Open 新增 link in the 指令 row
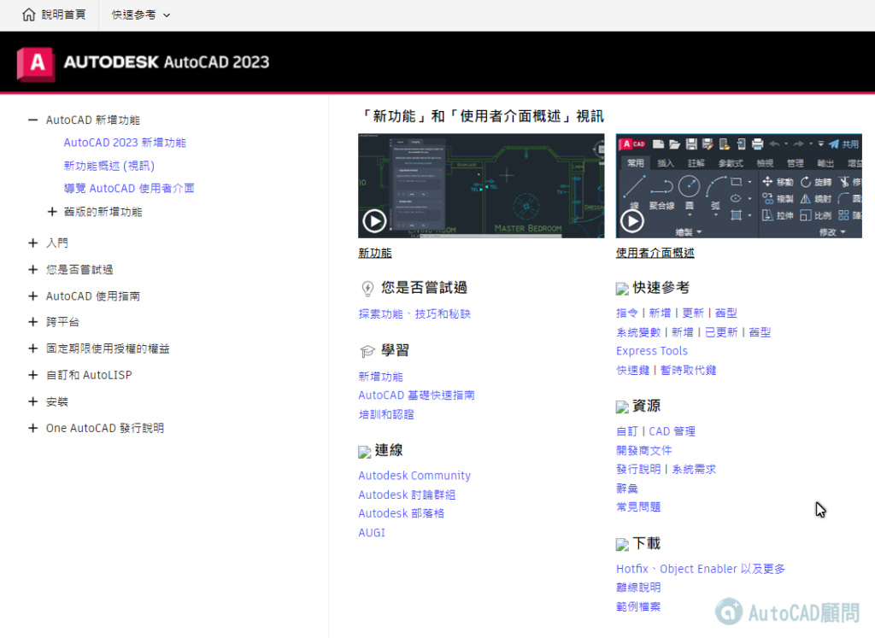This screenshot has height=638, width=875. click(660, 313)
